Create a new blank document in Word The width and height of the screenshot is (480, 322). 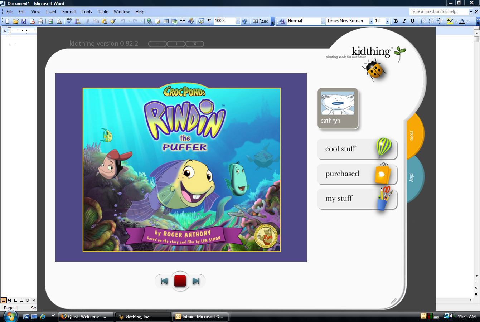pos(7,21)
